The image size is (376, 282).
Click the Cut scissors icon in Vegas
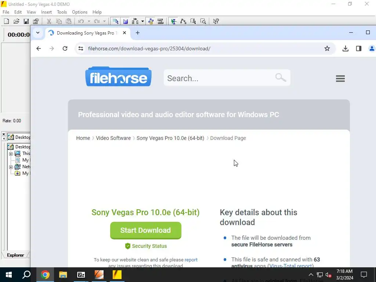pyautogui.click(x=49, y=21)
